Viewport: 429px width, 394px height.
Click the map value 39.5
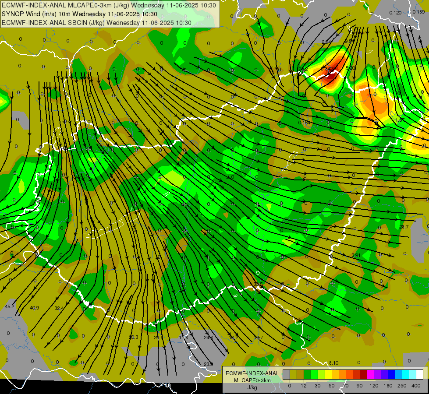pyautogui.click(x=258, y=285)
